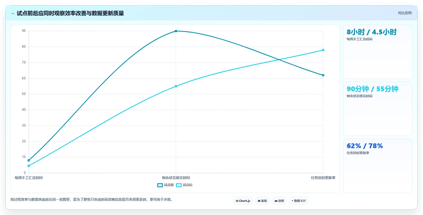
Task: Open the 8小时 / 4.5小时 metric card
Action: [377, 52]
